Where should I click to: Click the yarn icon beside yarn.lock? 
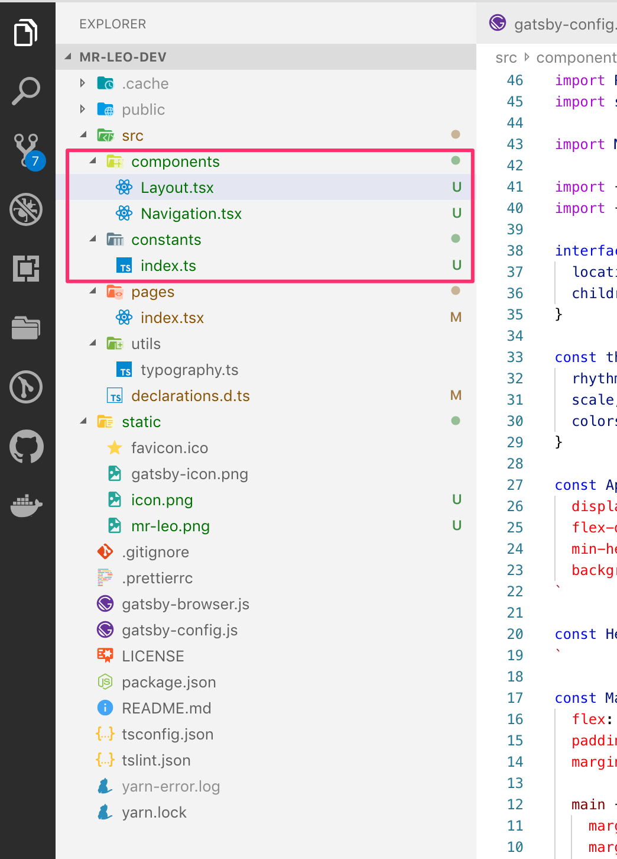[x=105, y=812]
